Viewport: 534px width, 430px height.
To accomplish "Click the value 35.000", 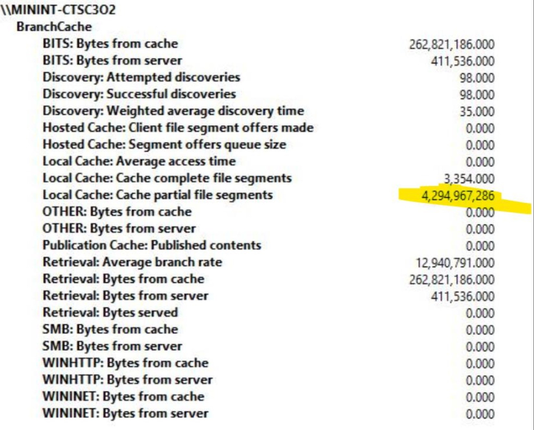I will pos(477,112).
